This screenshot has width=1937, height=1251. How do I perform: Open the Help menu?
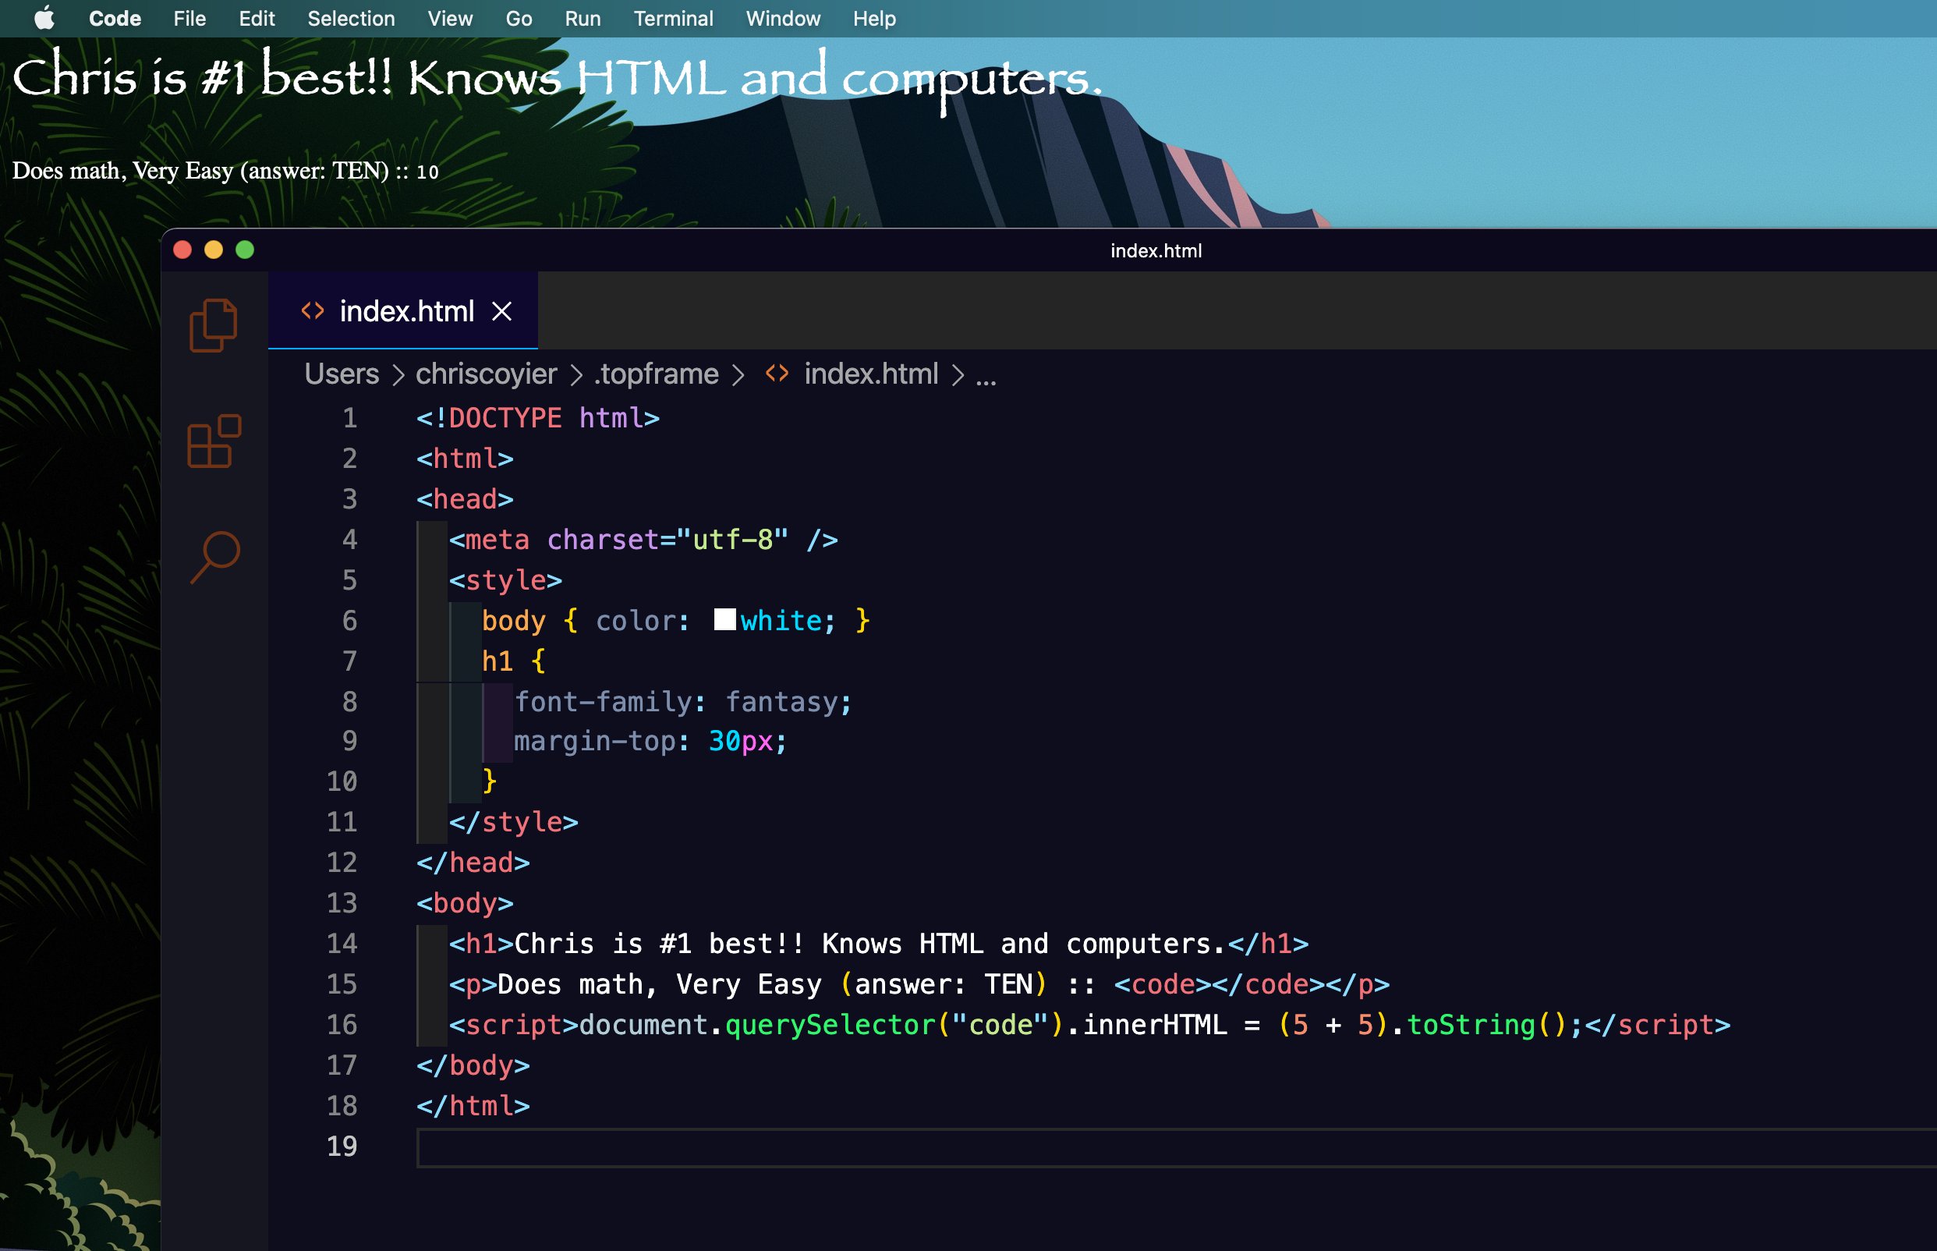874,18
